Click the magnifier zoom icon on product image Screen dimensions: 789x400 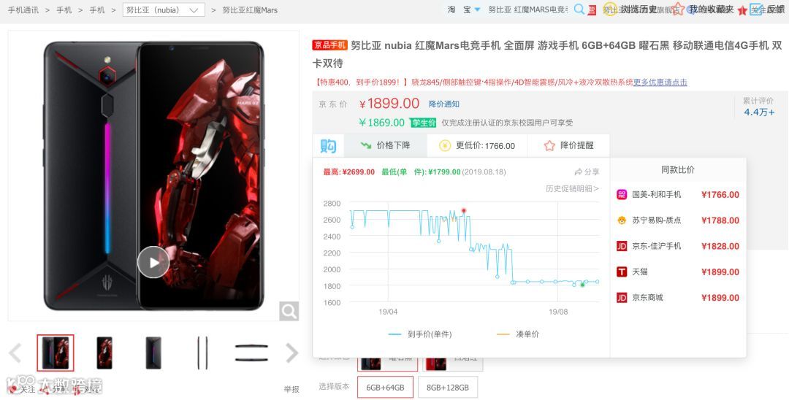click(289, 312)
